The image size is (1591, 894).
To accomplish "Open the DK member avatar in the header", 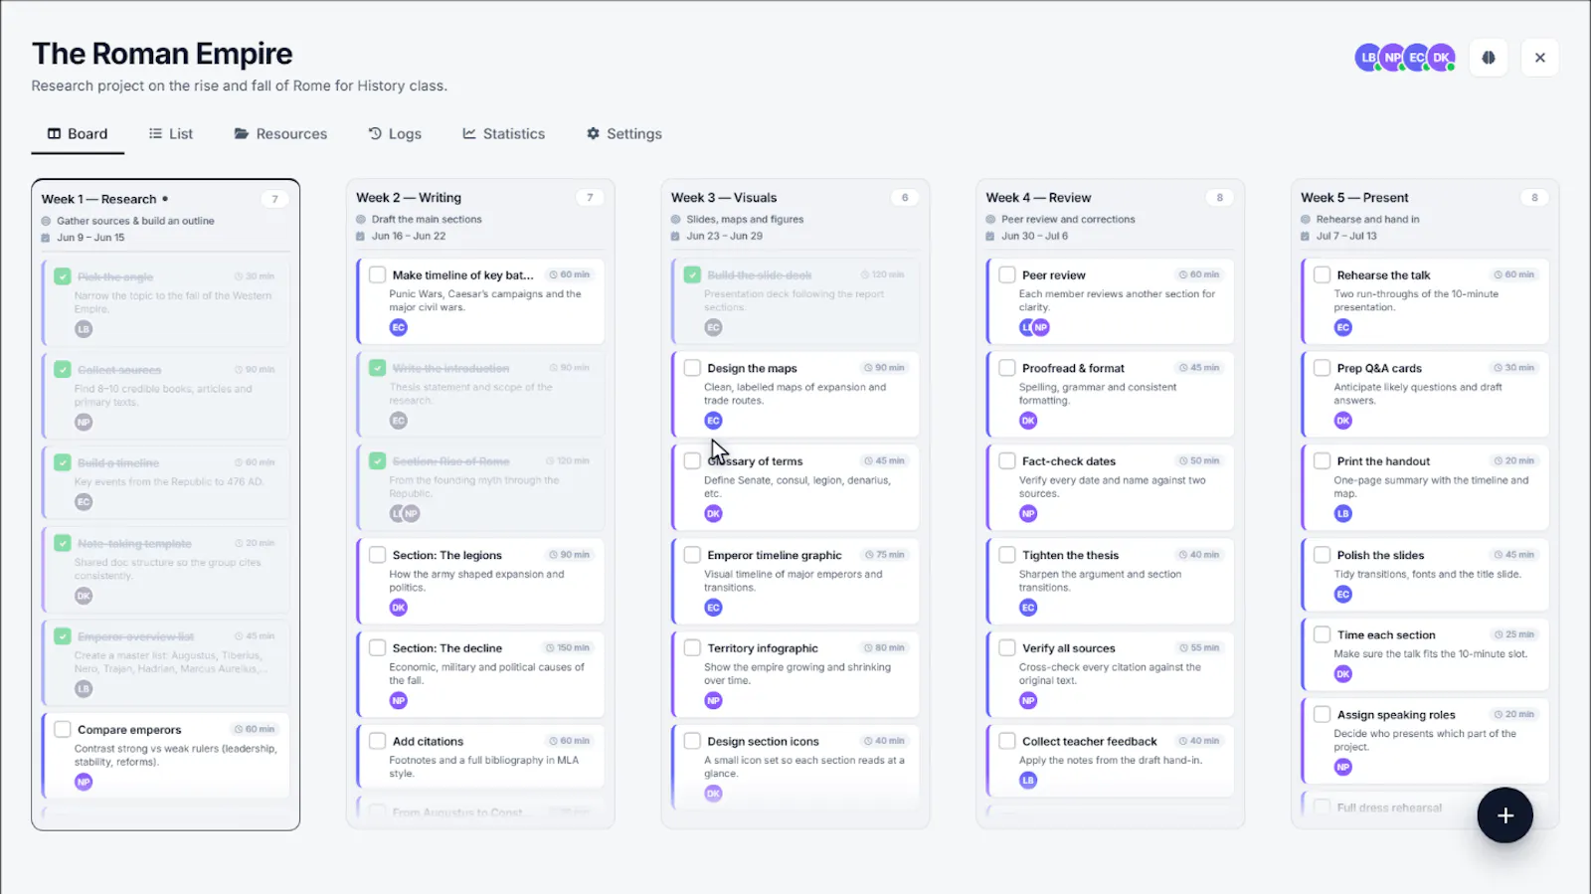I will coord(1442,58).
